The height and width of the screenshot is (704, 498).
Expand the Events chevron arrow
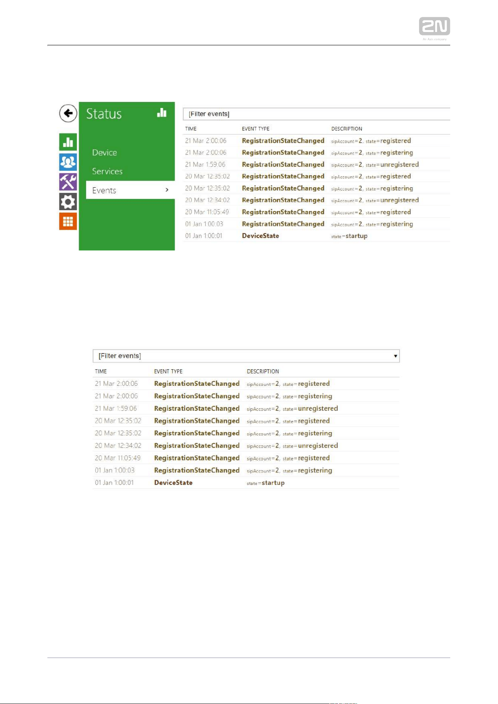(167, 190)
